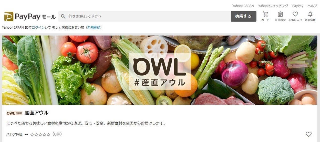This screenshot has height=142, width=320.
Task: Click the (0件) review count
Action: click(57, 134)
